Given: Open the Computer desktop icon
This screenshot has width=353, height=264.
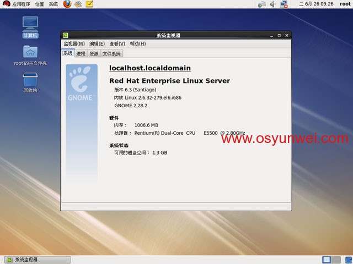Looking at the screenshot, I should (30, 24).
